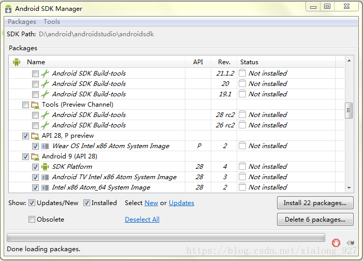Select the Android 9 (API 28) row label
Screen dimensions: 363x261
click(69, 156)
